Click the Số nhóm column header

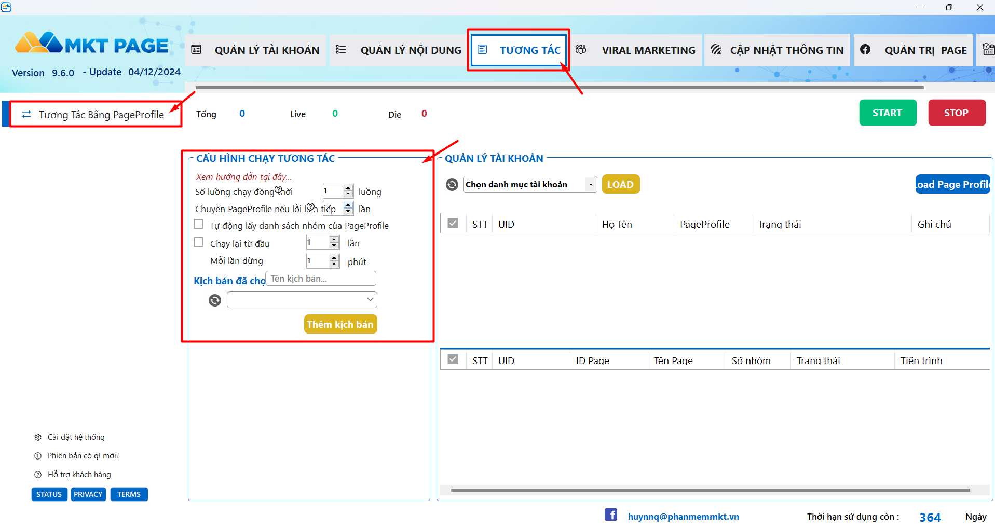758,360
